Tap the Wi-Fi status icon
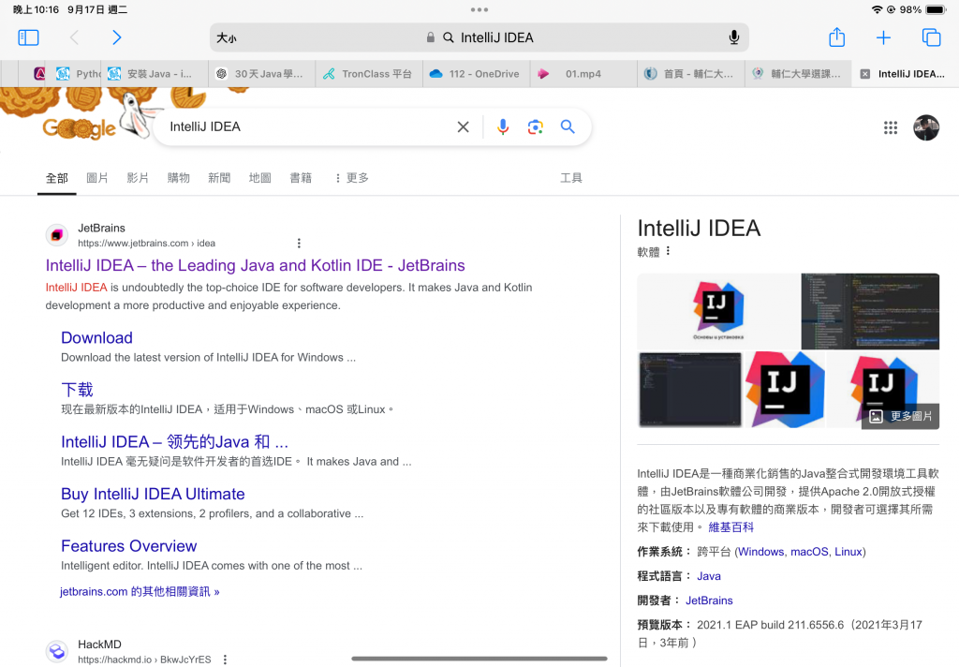This screenshot has width=959, height=667. click(877, 9)
